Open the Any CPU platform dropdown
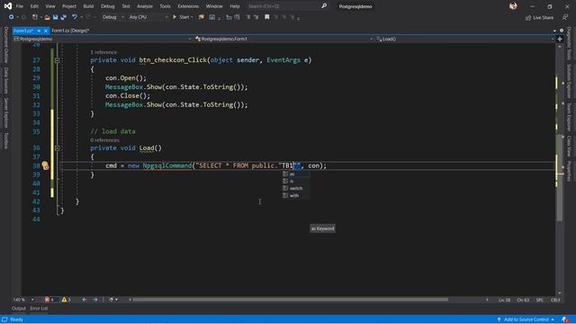The width and height of the screenshot is (576, 324). 148,17
